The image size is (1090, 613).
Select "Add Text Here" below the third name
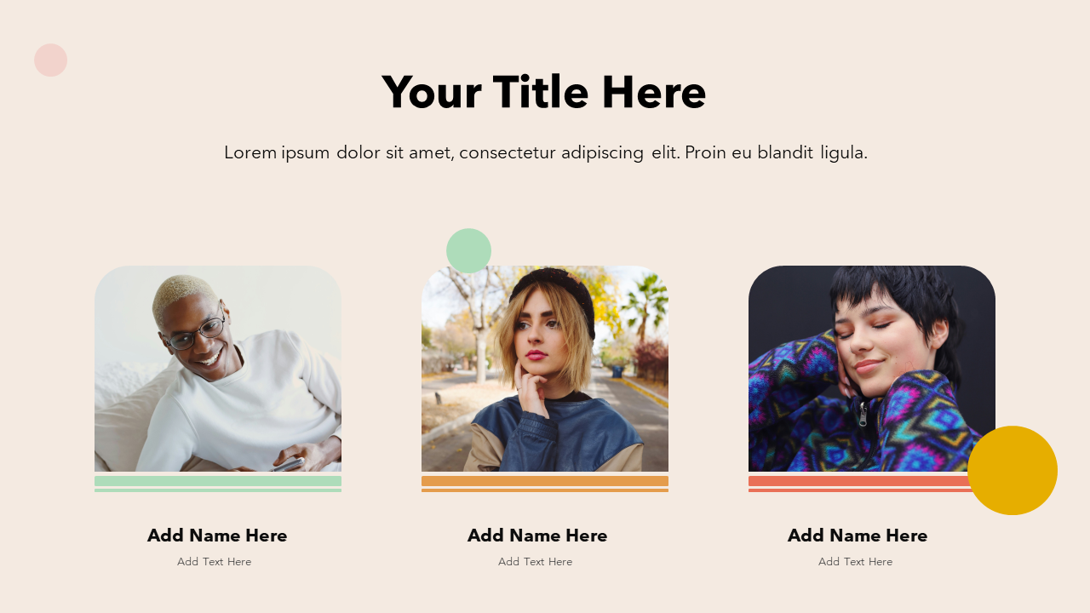(x=856, y=562)
